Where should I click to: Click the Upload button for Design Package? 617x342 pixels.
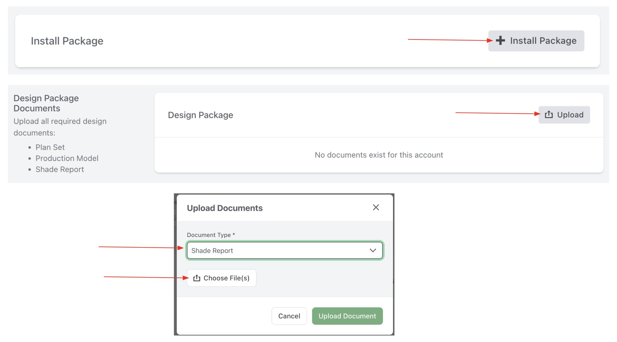click(564, 115)
